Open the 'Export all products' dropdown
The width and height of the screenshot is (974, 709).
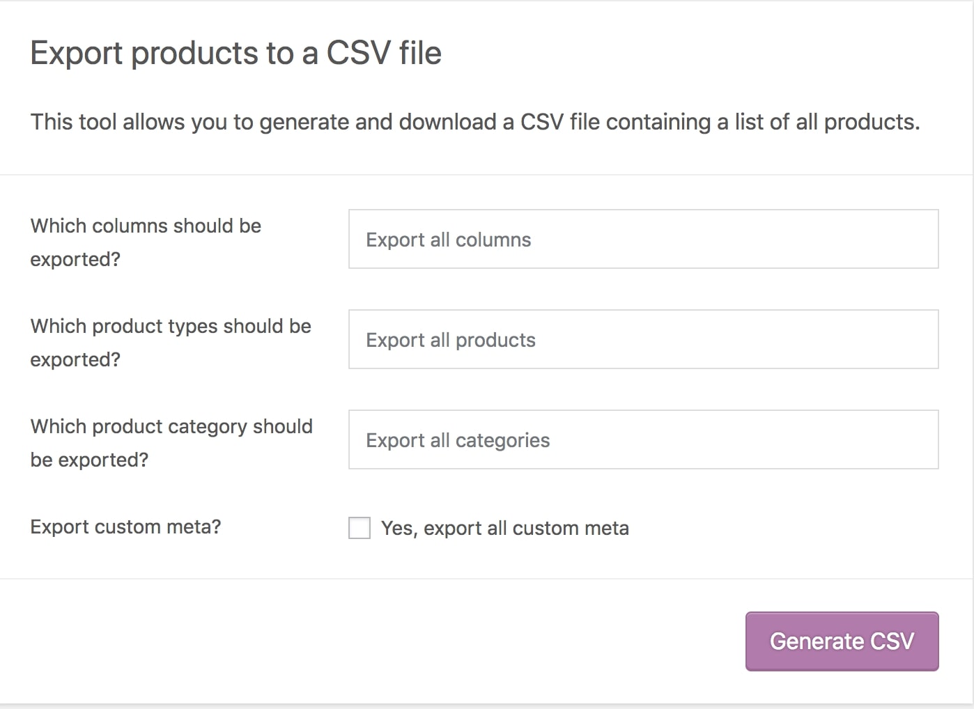(642, 339)
